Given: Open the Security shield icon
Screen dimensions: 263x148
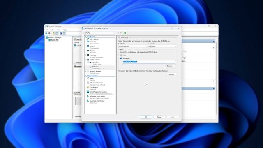Looking at the screenshot, I should (x=88, y=46).
